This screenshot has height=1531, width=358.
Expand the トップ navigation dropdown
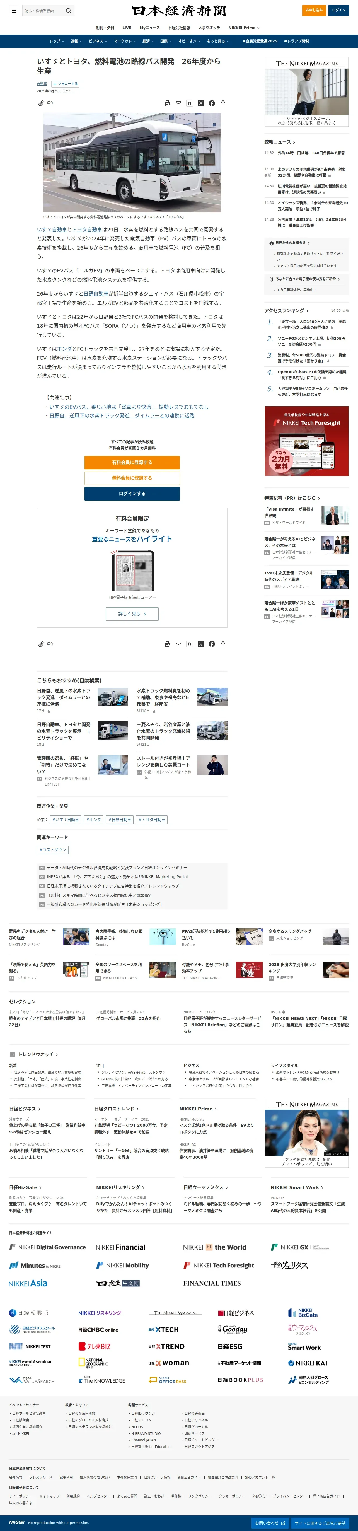point(57,41)
